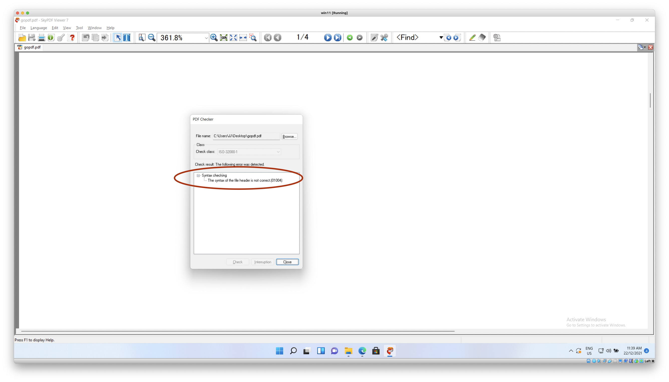
Task: Jump to the last page
Action: (337, 38)
